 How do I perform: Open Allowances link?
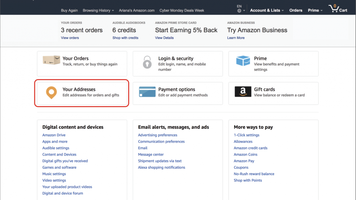click(243, 142)
